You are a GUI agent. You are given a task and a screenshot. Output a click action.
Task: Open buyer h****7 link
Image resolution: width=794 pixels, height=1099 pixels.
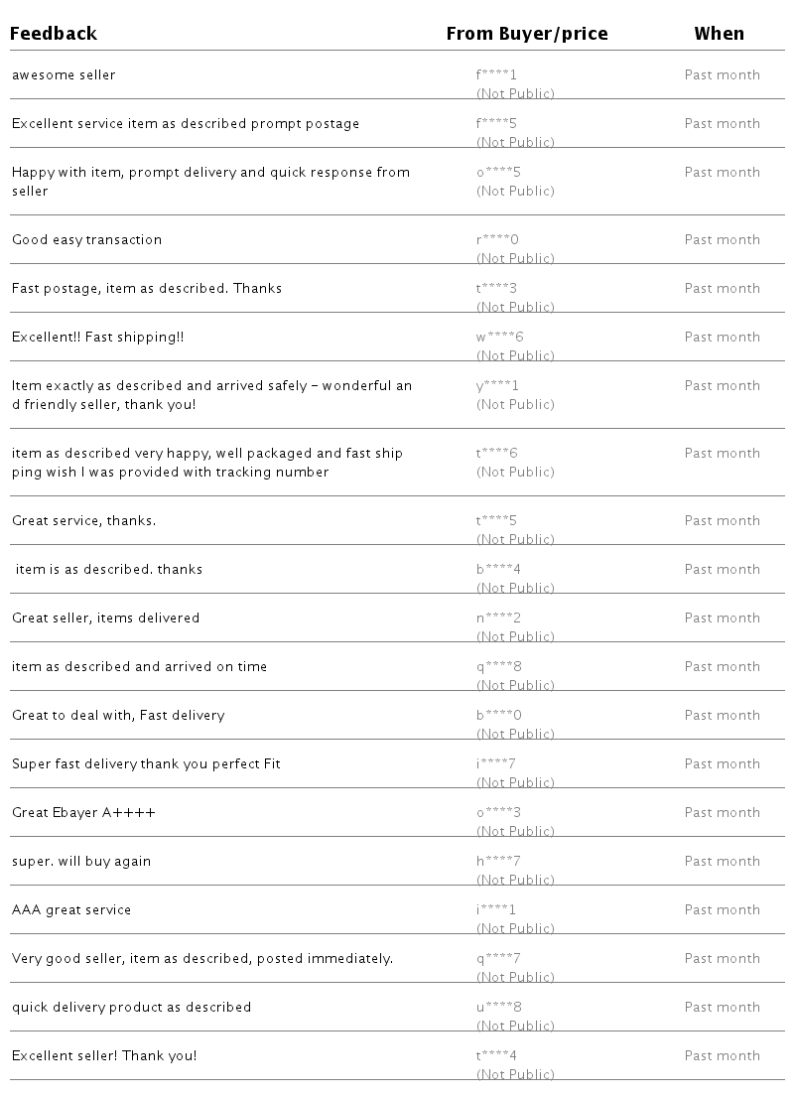click(498, 862)
